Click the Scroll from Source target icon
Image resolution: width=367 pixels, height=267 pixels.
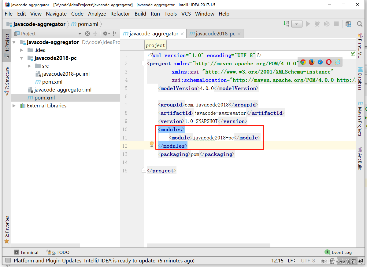(87, 34)
